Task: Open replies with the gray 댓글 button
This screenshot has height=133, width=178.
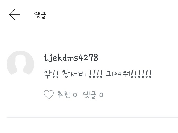Action: tap(90, 95)
